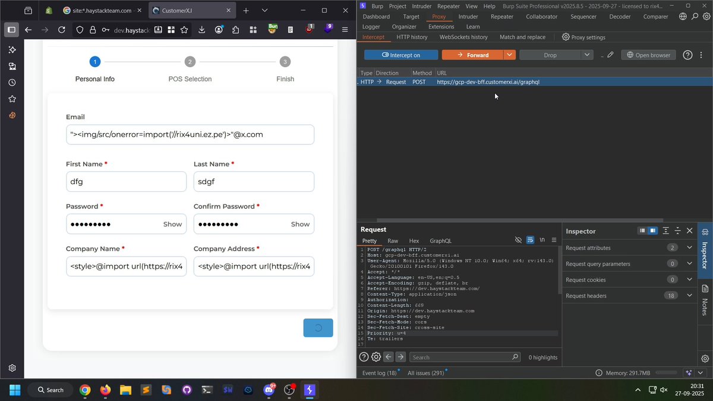This screenshot has width=713, height=401.
Task: Click the Inspector side tab
Action: pos(705,250)
